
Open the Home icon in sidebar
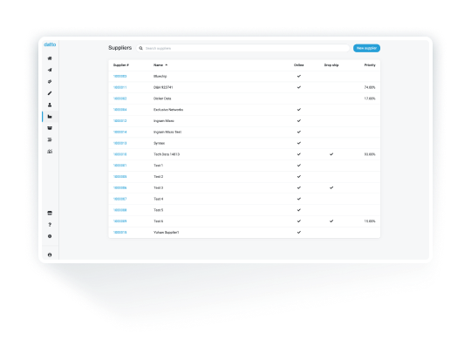pyautogui.click(x=50, y=58)
